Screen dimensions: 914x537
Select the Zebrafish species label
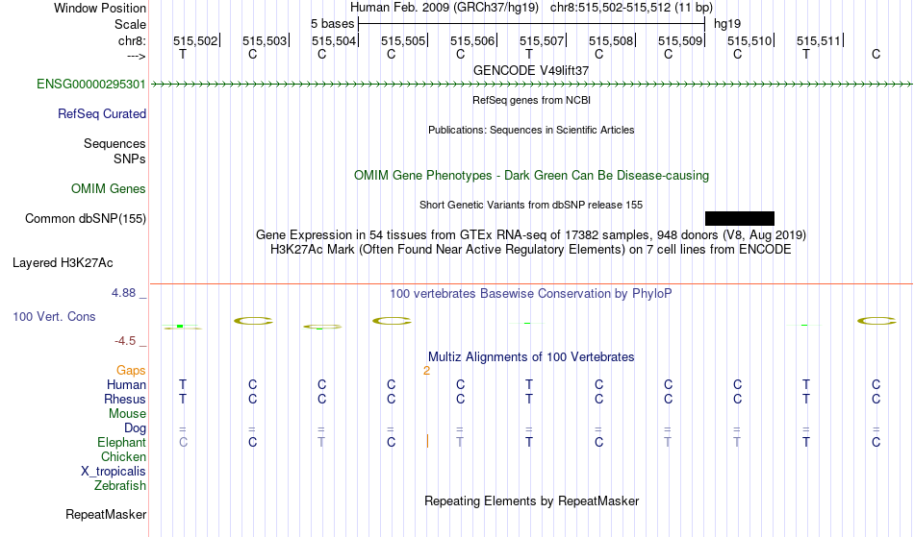[120, 485]
